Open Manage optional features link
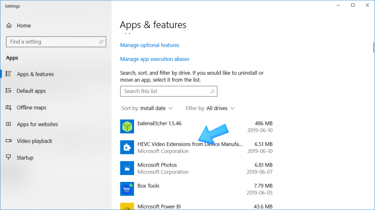The width and height of the screenshot is (375, 210). pyautogui.click(x=150, y=45)
